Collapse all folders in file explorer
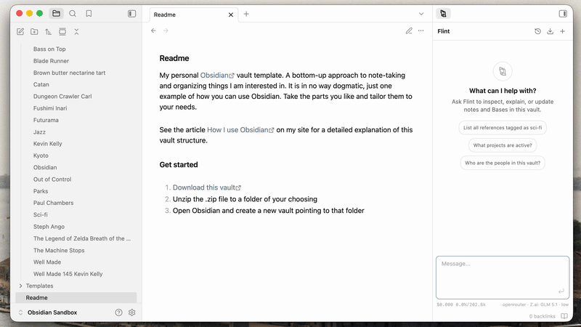The image size is (581, 327). click(x=76, y=32)
